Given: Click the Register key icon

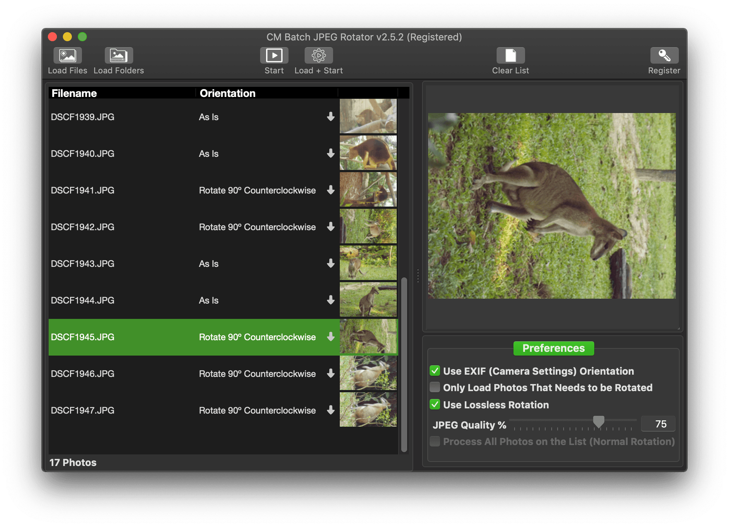Looking at the screenshot, I should (x=664, y=55).
